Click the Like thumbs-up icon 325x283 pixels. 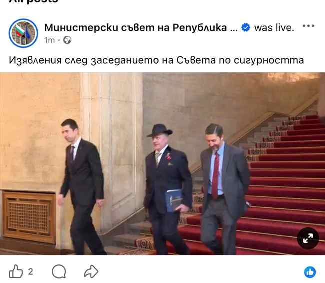coord(16,271)
